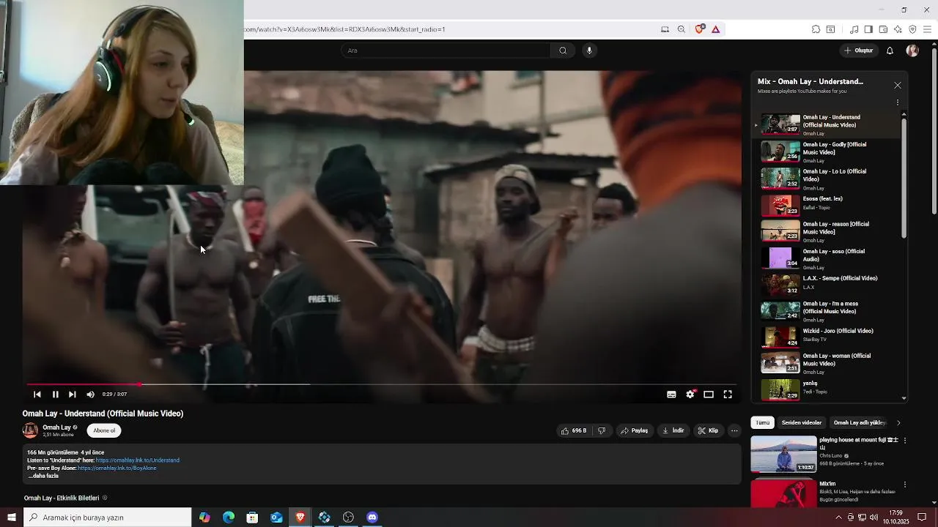
Task: Select Omah Lay - woman in the playlist
Action: click(828, 363)
